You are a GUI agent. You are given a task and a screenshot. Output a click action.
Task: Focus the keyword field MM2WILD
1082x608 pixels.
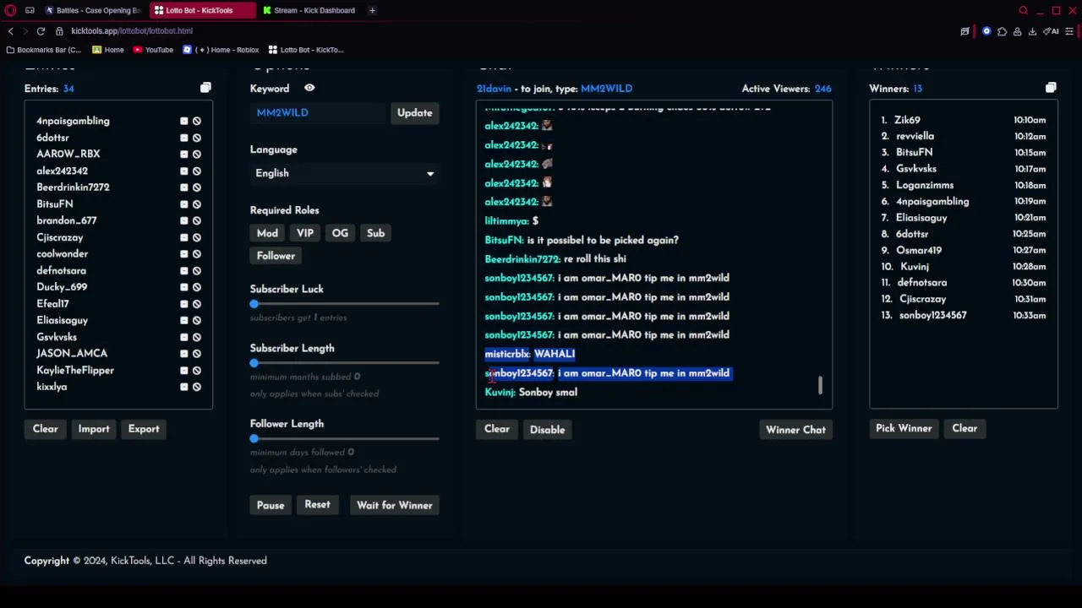point(319,112)
